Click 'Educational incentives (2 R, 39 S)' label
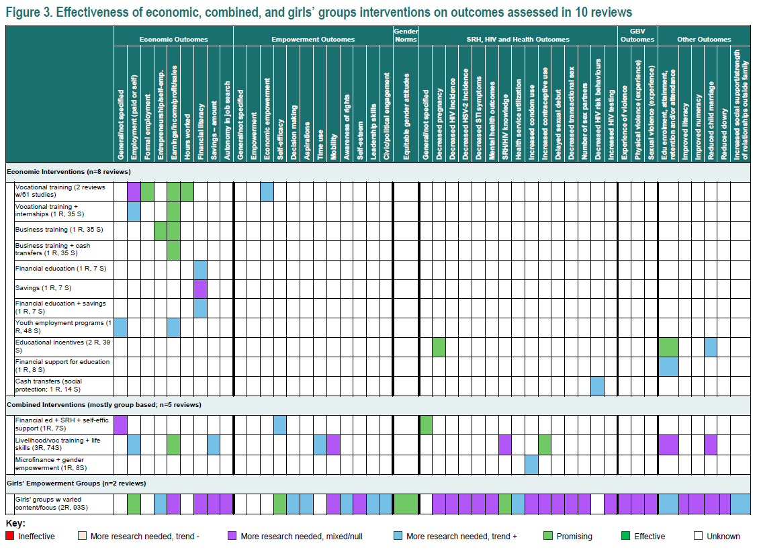 click(62, 347)
